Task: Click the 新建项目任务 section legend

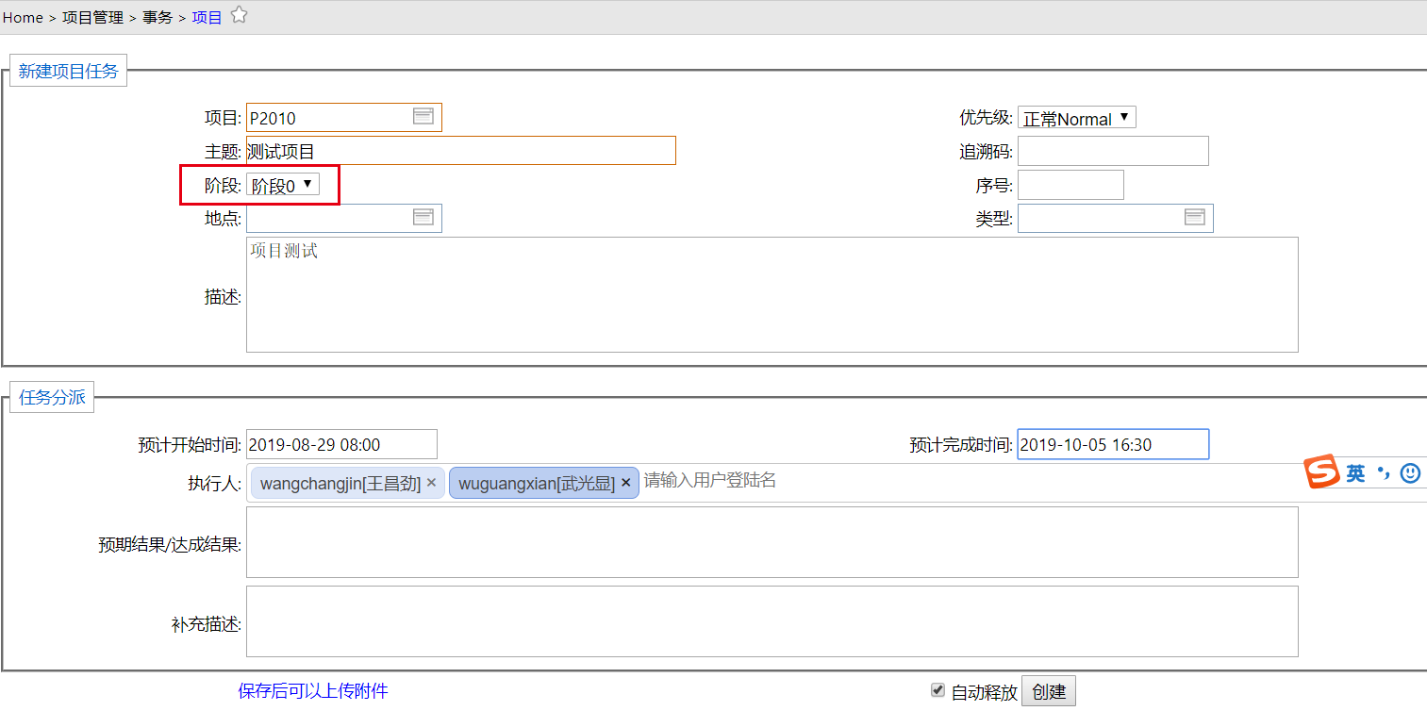Action: click(68, 71)
